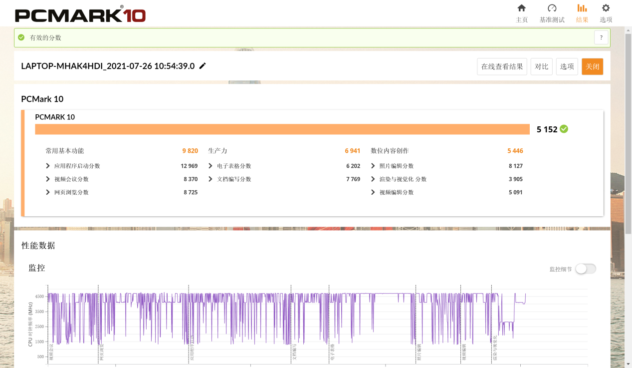632x368 pixels.
Task: Click the green valid score checkmark icon
Action: 564,129
